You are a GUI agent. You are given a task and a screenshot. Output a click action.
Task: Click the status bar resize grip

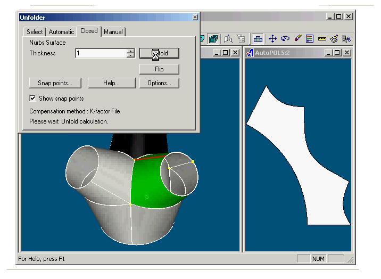pyautogui.click(x=351, y=260)
